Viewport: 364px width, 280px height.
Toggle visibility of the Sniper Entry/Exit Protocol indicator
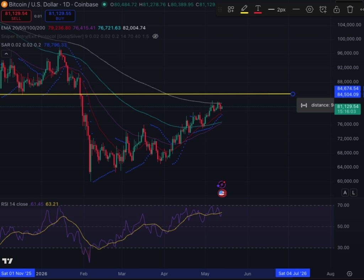(155, 36)
